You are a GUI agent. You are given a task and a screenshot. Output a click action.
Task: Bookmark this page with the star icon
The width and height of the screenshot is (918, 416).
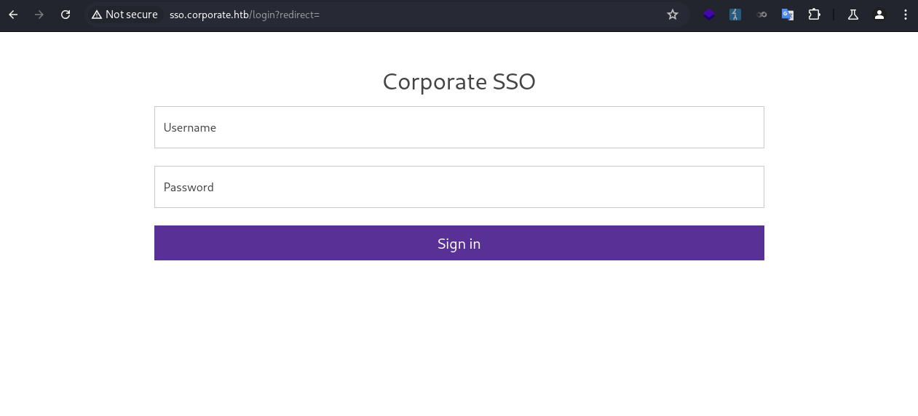tap(673, 15)
